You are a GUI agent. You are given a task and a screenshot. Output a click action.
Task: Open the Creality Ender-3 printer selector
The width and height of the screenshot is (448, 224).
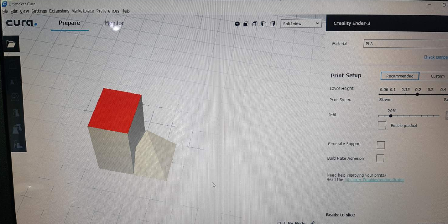[387, 23]
